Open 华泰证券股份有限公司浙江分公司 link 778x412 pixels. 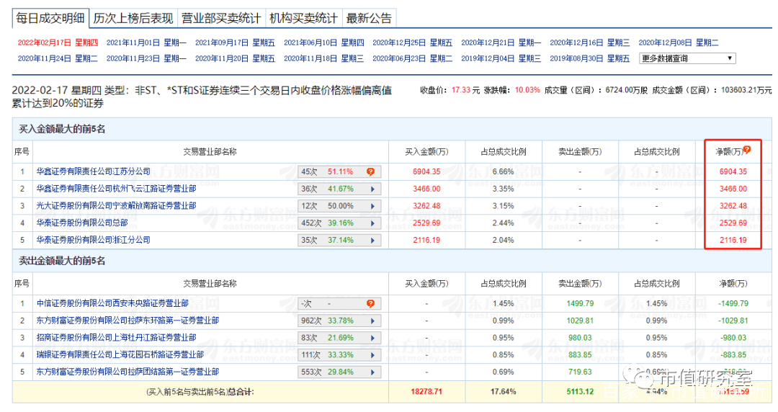(x=93, y=240)
